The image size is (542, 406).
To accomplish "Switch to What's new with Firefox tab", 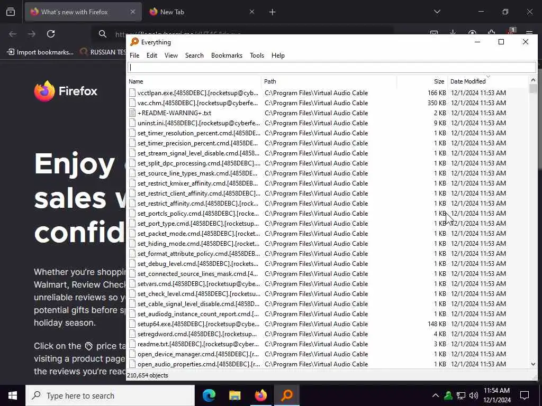I will click(83, 12).
